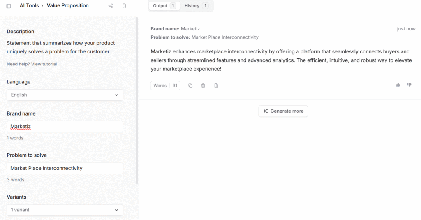This screenshot has width=421, height=220.
Task: Go to AI Tools breadcrumb
Action: point(29,6)
